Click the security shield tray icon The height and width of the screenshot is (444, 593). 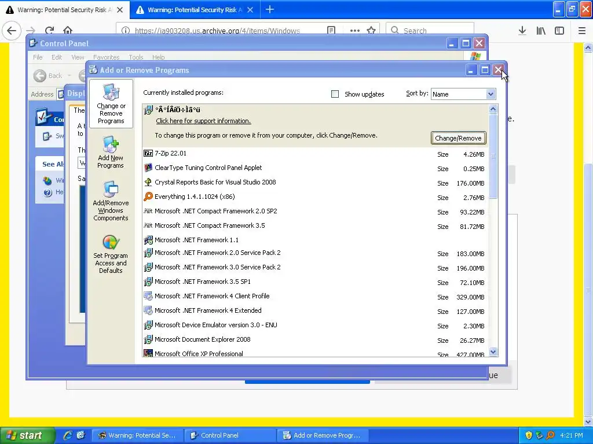tap(529, 435)
